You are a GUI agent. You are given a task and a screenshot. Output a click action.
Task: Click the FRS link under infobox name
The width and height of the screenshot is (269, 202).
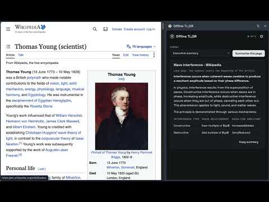[x=122, y=79]
